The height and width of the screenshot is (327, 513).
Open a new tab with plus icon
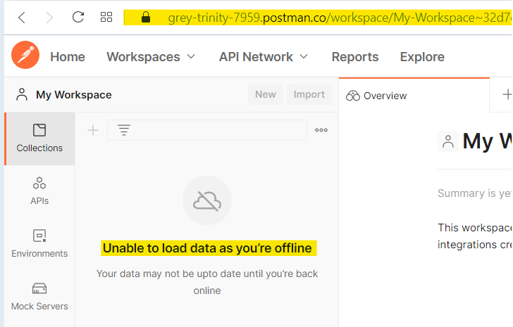pos(507,95)
